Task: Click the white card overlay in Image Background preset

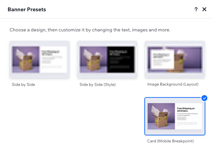Action: [x=163, y=59]
